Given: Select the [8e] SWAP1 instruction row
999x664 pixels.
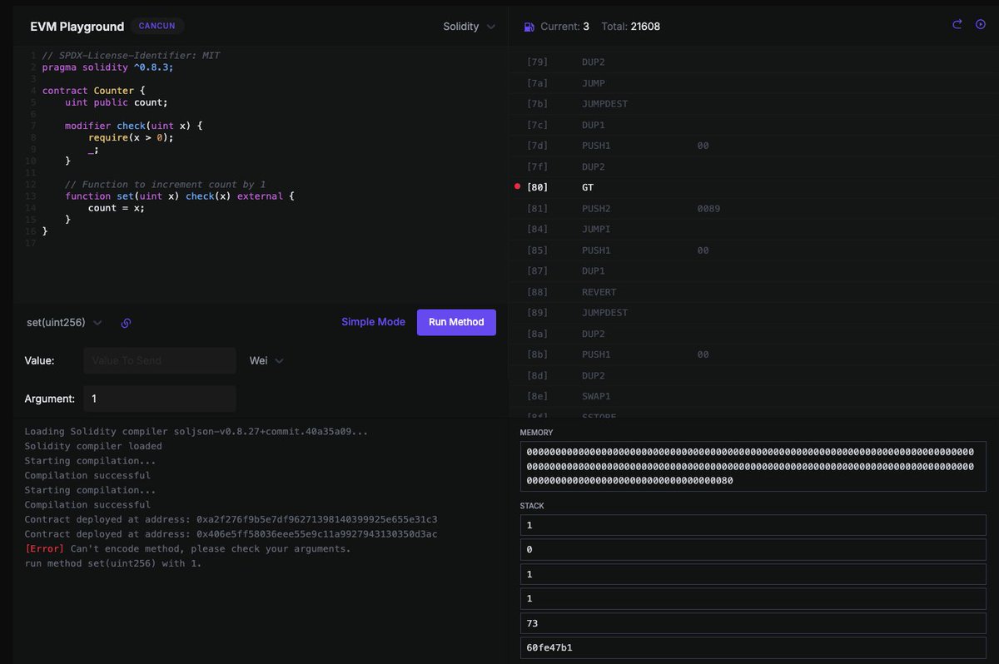Looking at the screenshot, I should point(753,396).
